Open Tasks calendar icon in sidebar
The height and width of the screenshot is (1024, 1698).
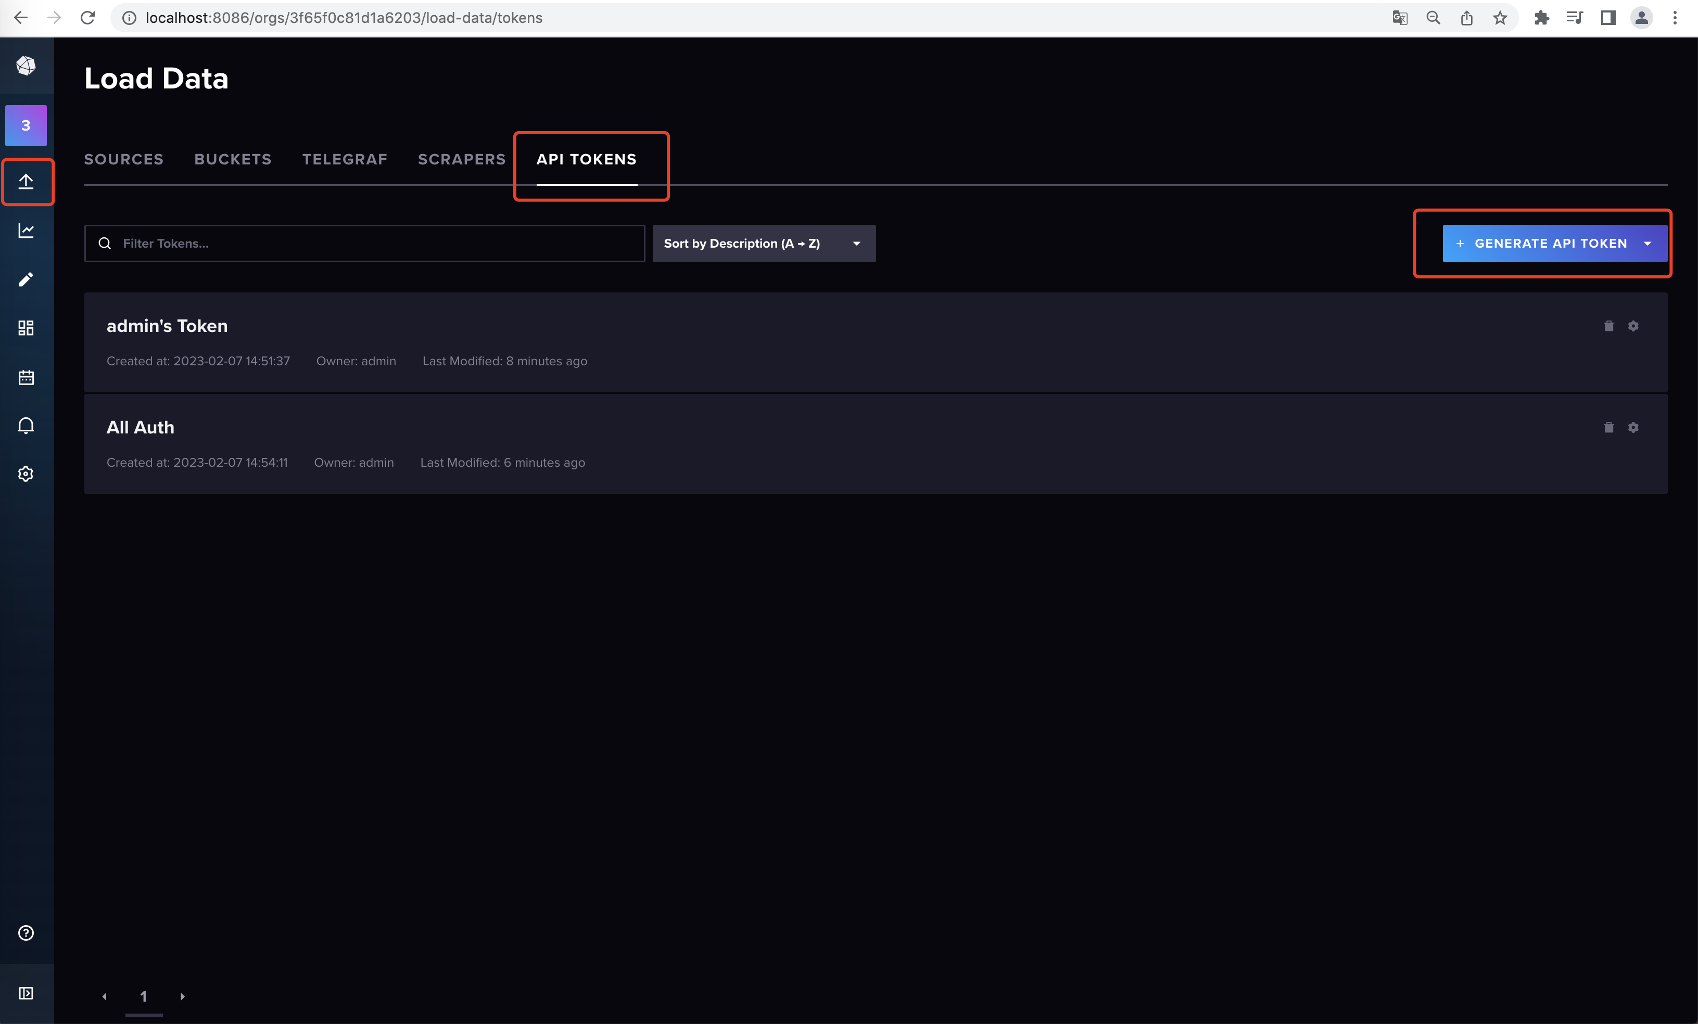click(26, 377)
